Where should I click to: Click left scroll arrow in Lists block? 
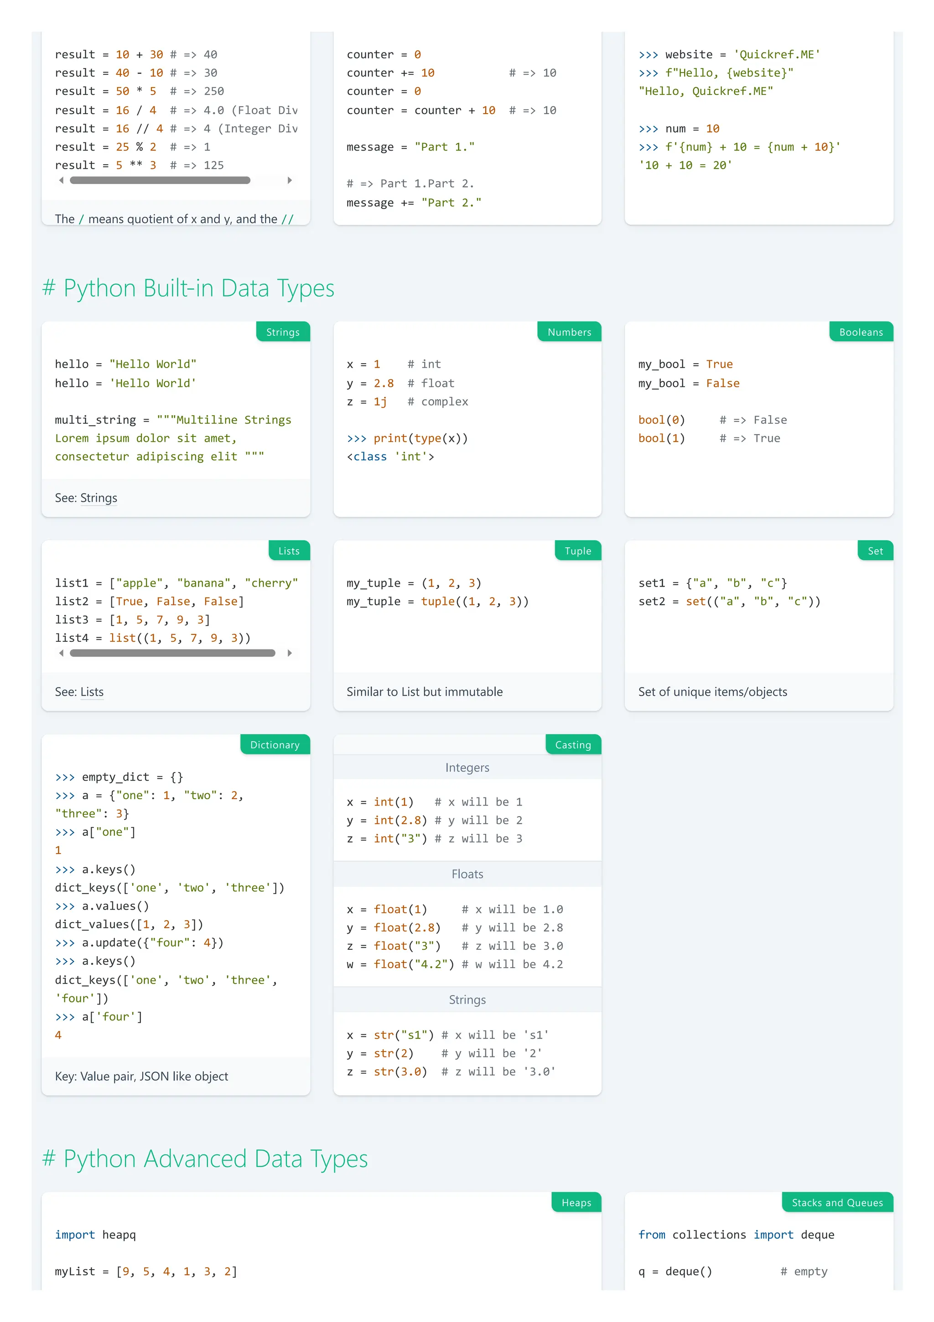click(62, 653)
